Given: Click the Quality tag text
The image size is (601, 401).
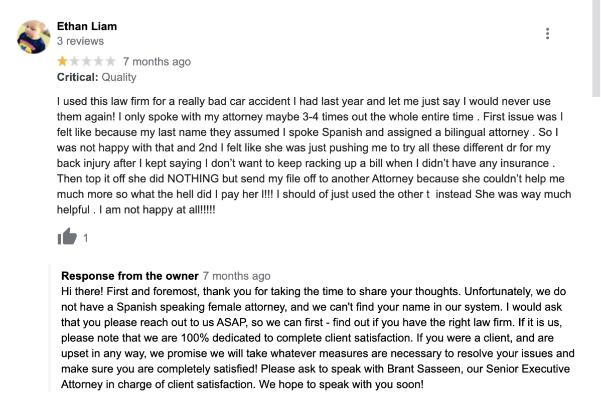Looking at the screenshot, I should tap(119, 77).
